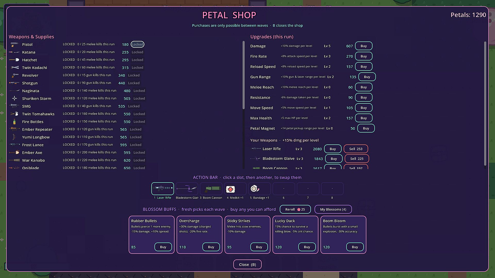Buy the Max Health upgrade
Viewport: 495px width, 278px height.
click(x=364, y=118)
